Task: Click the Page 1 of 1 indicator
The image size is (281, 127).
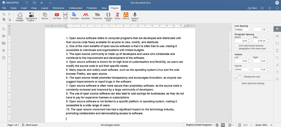Action: 13,125
